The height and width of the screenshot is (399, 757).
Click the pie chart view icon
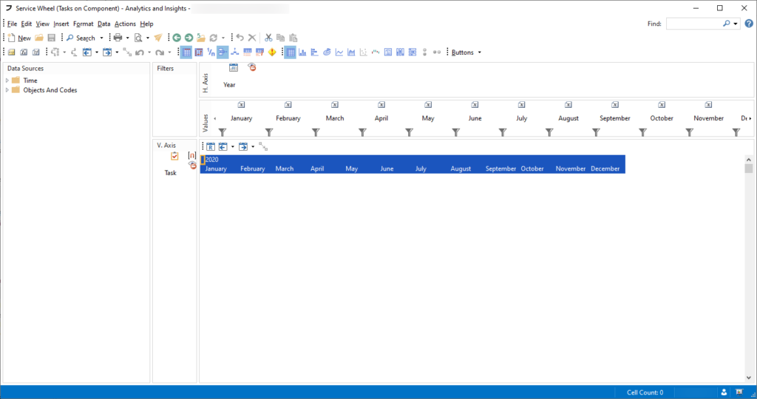(x=327, y=52)
